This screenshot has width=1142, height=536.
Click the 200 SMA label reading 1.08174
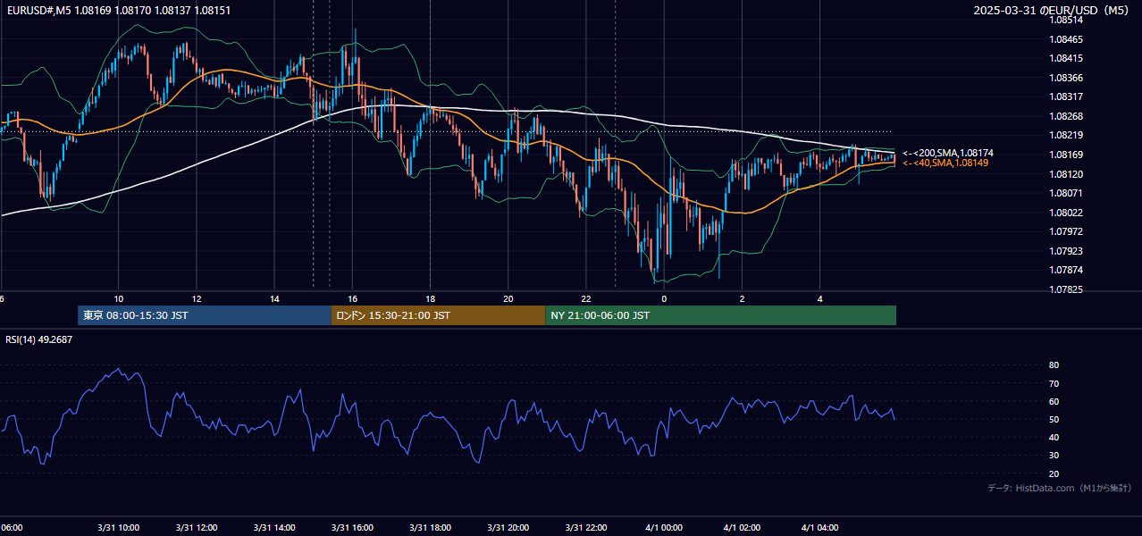(x=948, y=154)
